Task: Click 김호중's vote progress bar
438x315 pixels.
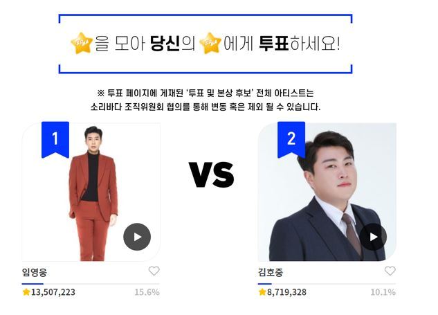Action: click(x=327, y=284)
